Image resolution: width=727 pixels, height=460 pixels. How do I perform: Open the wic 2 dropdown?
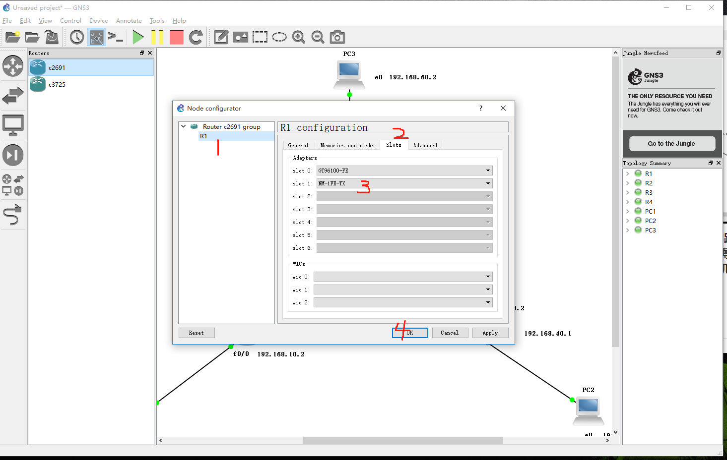[x=403, y=302]
